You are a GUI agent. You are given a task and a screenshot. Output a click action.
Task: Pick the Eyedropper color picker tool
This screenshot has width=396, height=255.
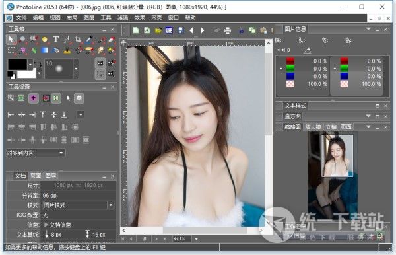(x=89, y=39)
